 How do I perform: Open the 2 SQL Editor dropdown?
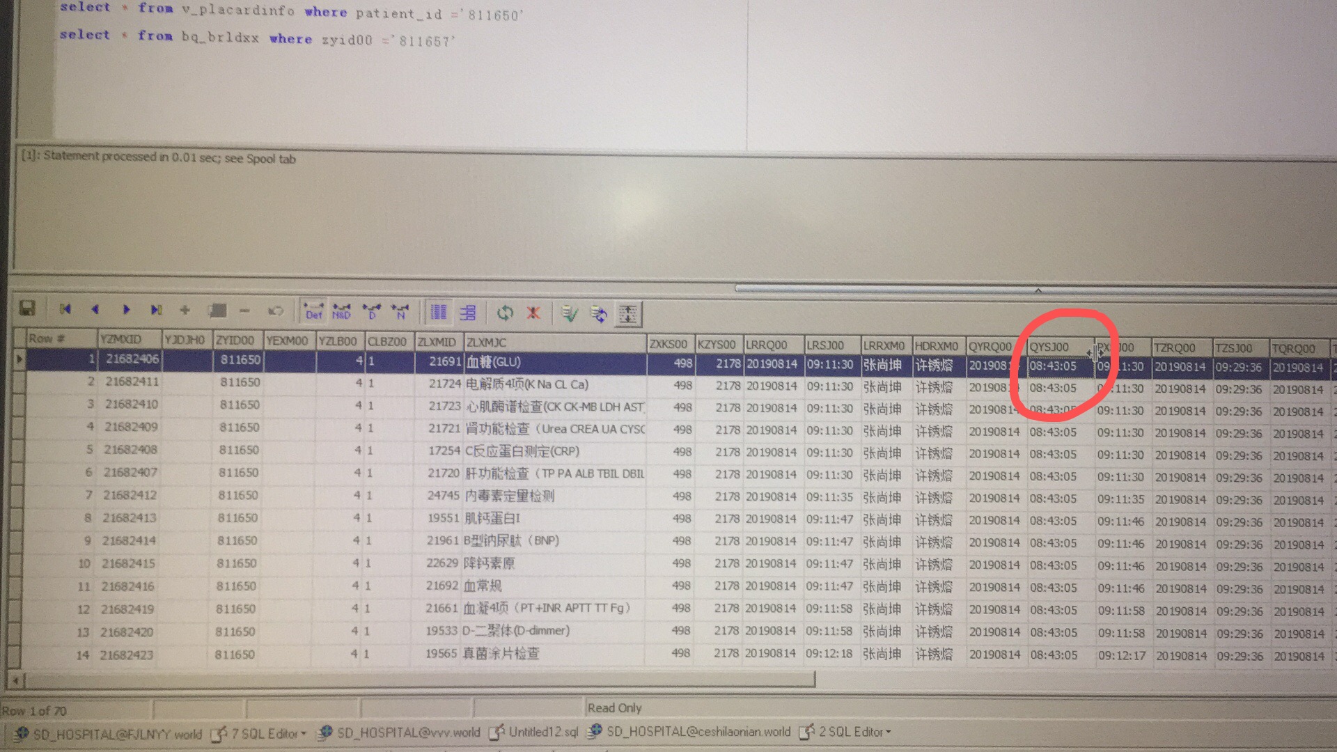click(x=889, y=732)
